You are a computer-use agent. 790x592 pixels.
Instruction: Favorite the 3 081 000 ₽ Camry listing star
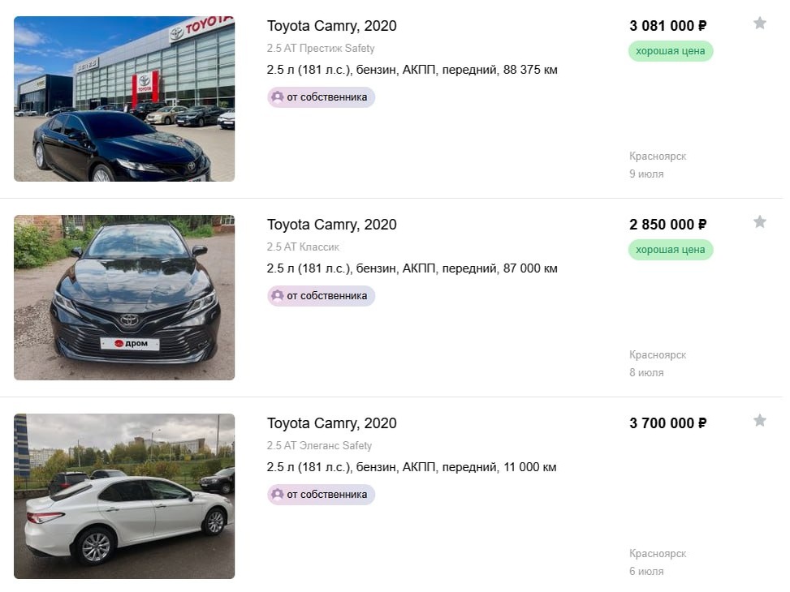760,23
